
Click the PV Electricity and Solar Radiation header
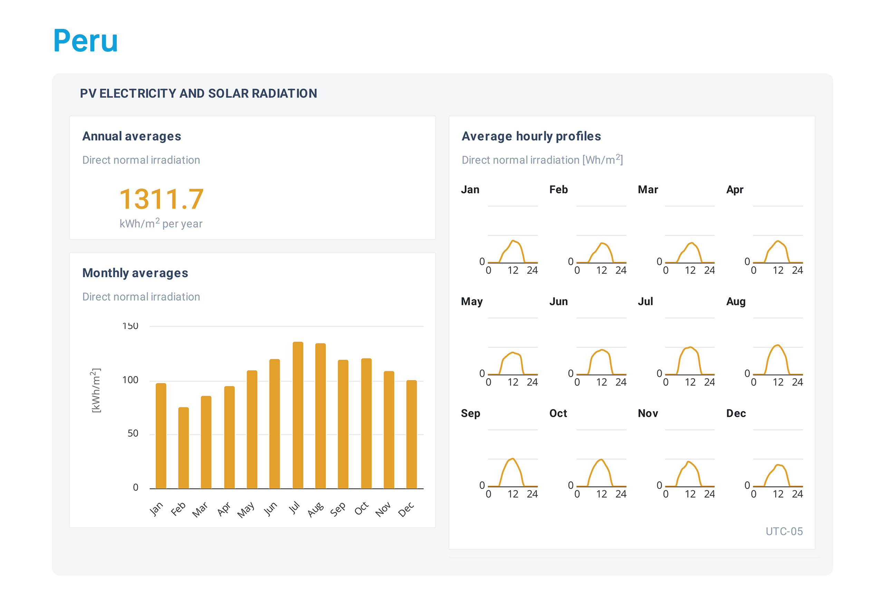pos(198,94)
